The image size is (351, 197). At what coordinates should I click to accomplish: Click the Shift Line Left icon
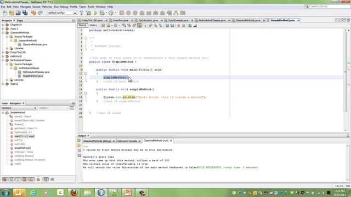pyautogui.click(x=167, y=26)
